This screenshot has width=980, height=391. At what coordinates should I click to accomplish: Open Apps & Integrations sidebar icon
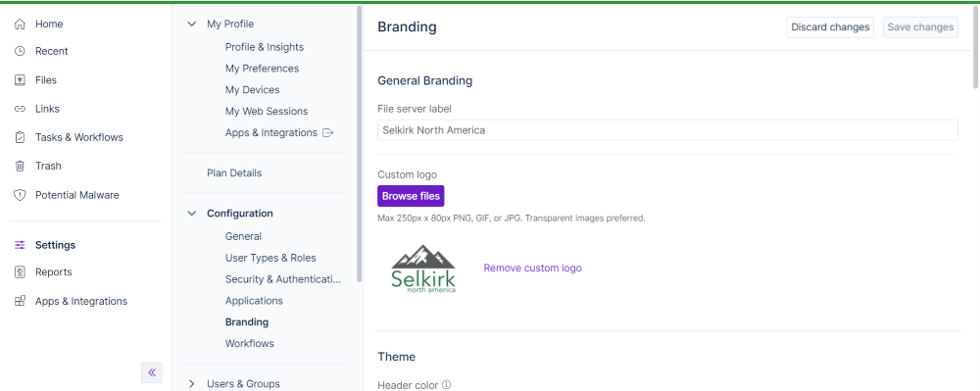tap(20, 301)
